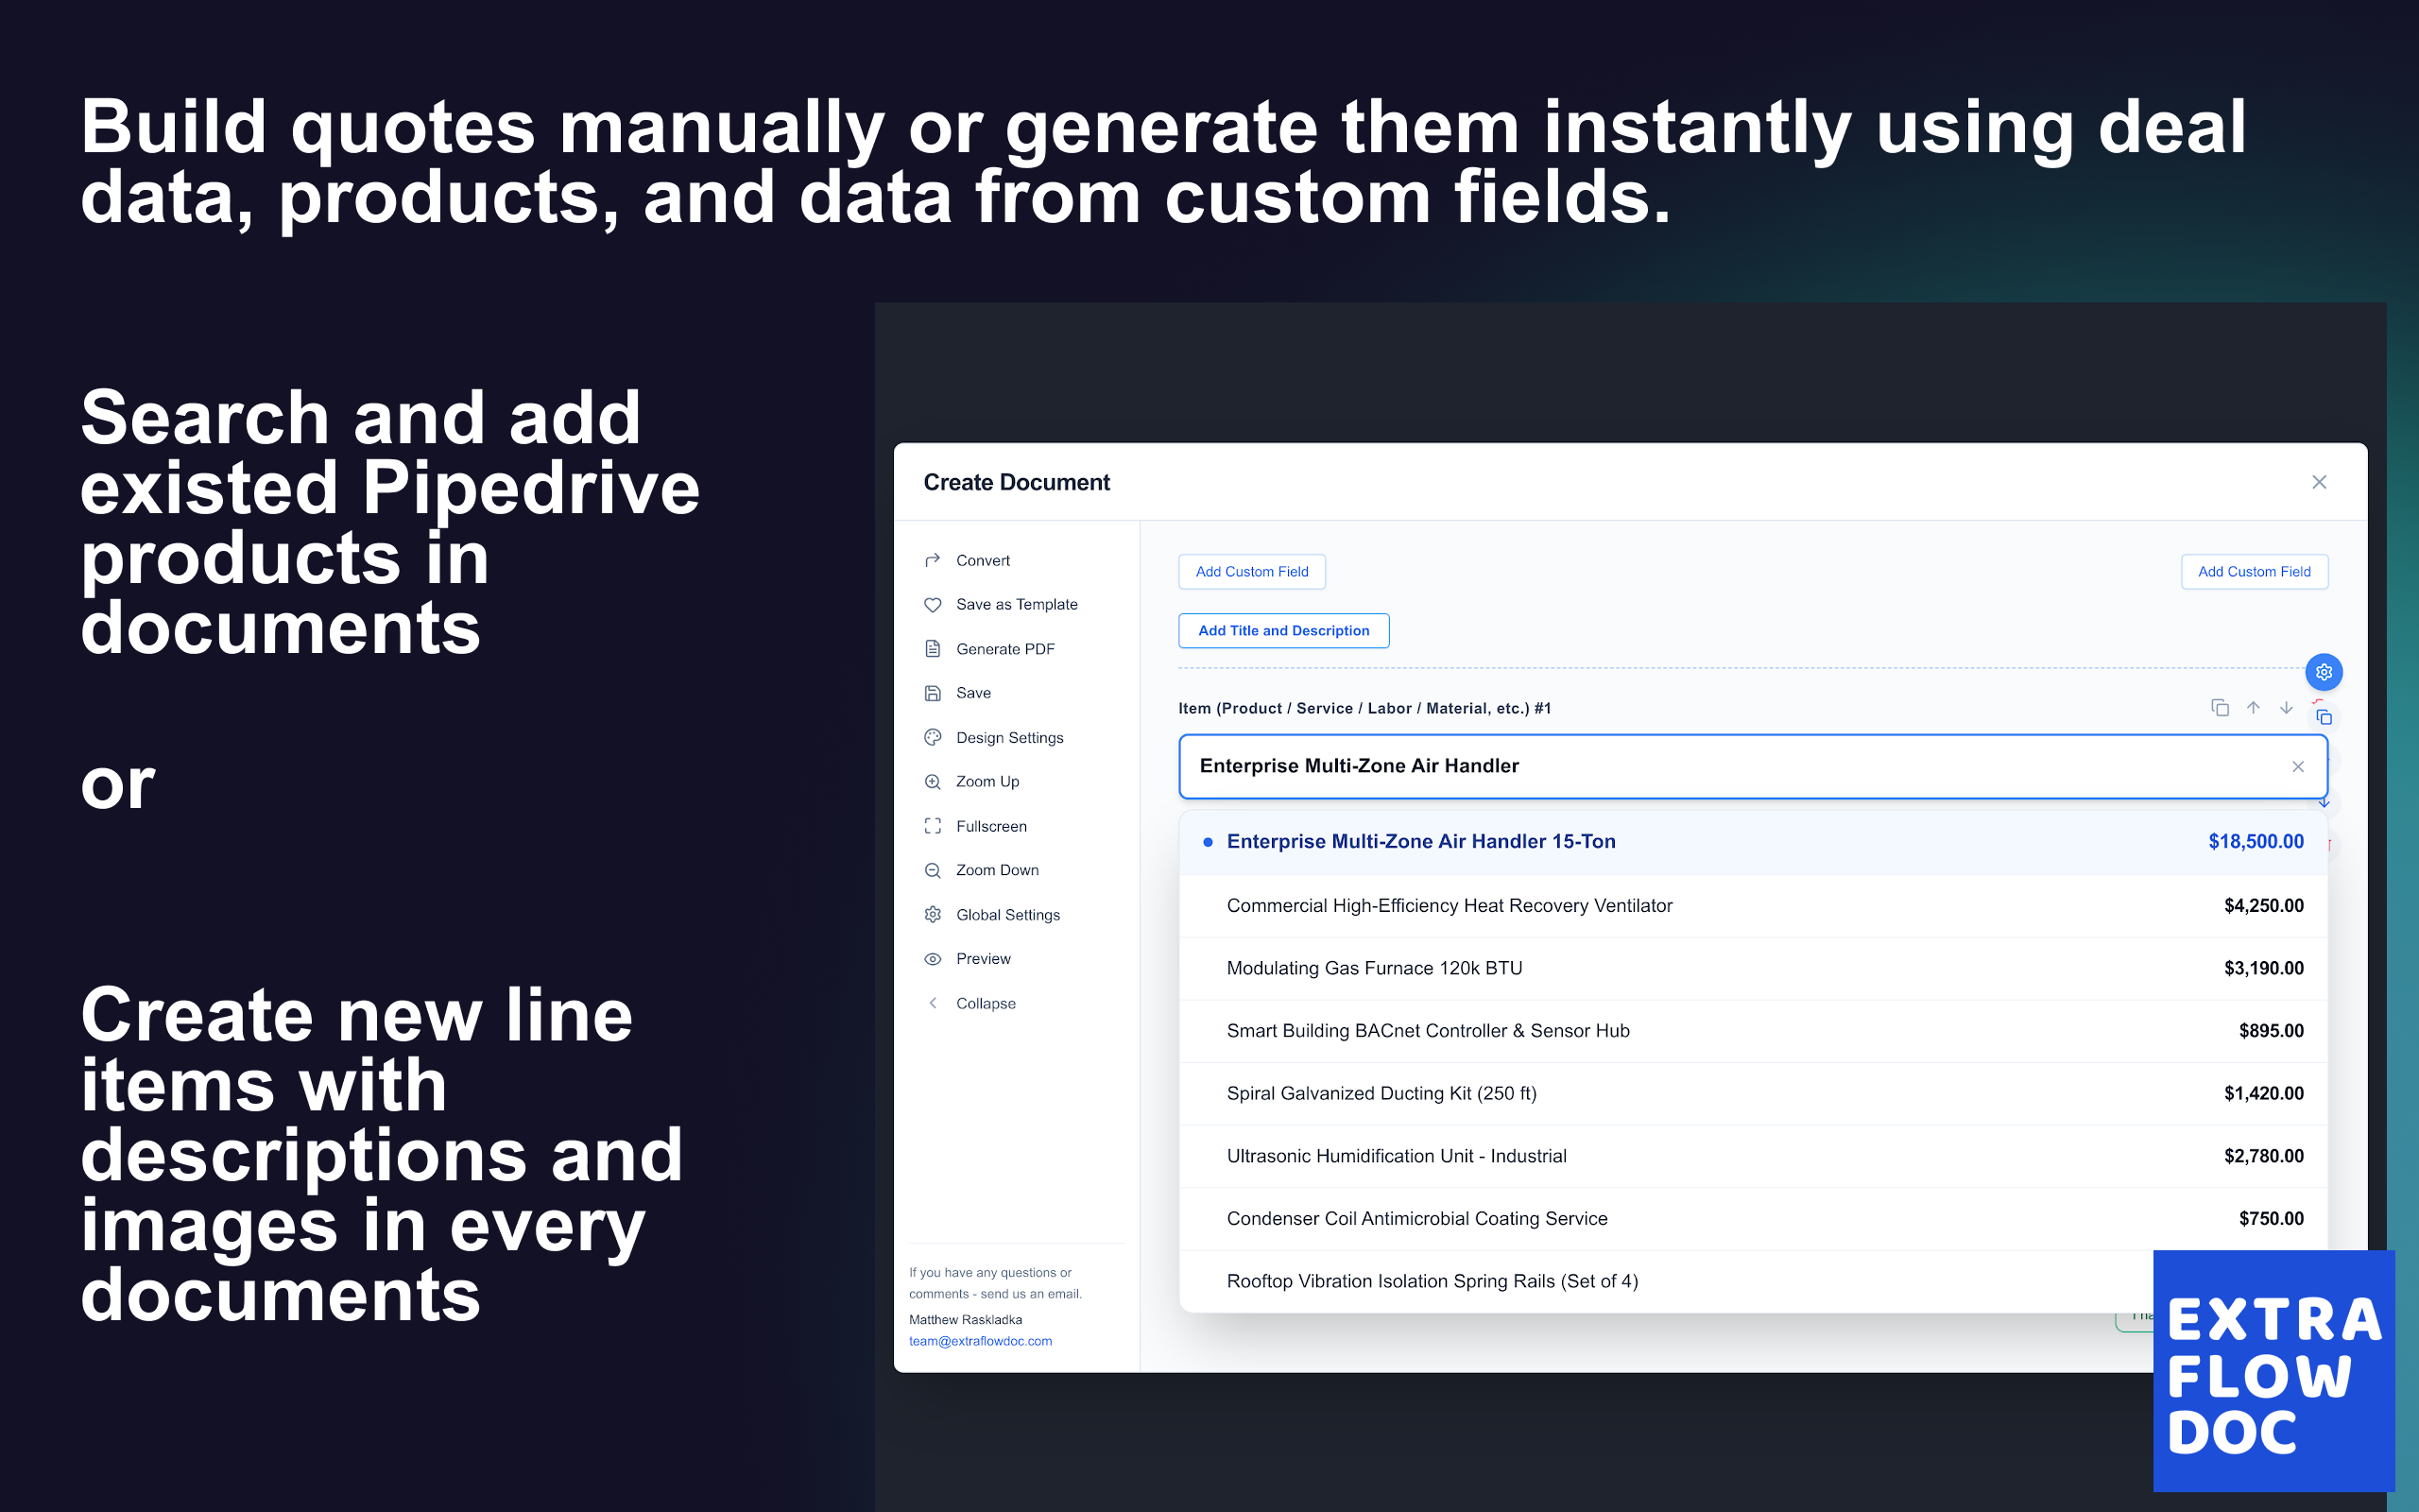The width and height of the screenshot is (2419, 1512).
Task: Open the Convert menu item
Action: coord(983,560)
